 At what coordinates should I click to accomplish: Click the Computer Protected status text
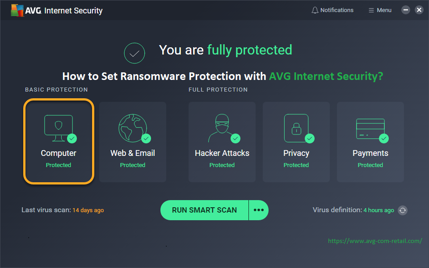coord(59,165)
